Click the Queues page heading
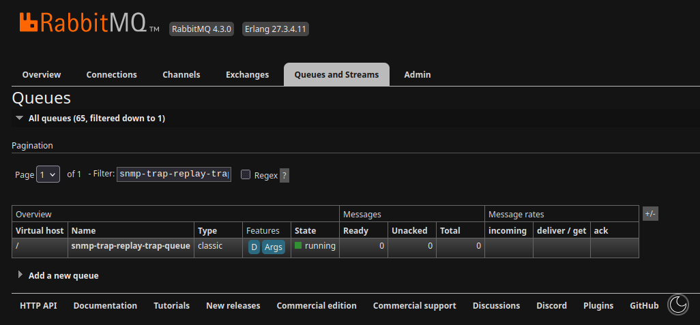 click(42, 98)
